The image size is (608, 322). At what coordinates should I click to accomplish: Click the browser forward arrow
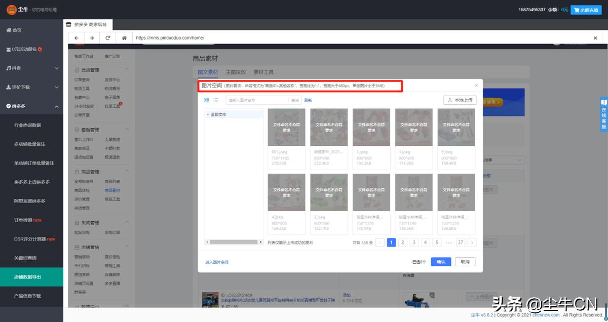(92, 38)
